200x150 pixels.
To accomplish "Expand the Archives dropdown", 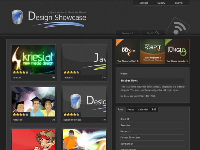I will (x=128, y=33).
